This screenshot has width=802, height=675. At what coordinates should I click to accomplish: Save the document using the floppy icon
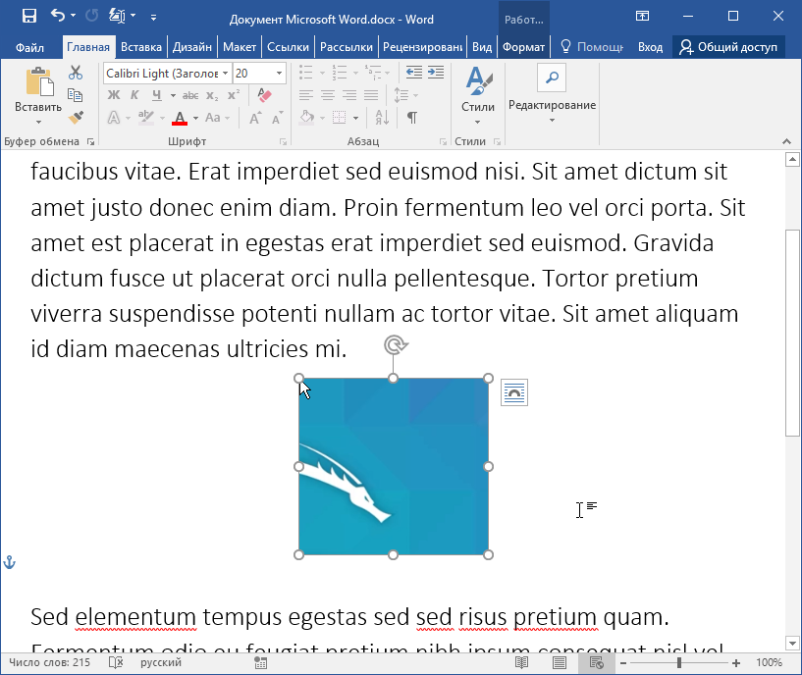point(29,16)
